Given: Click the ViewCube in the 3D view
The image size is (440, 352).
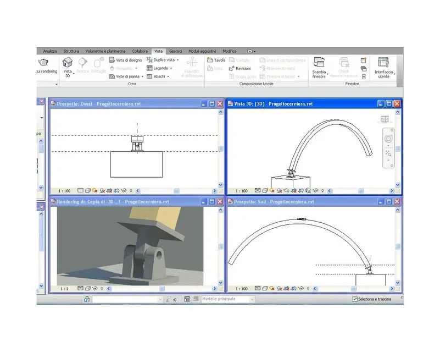Looking at the screenshot, I should point(385,119).
